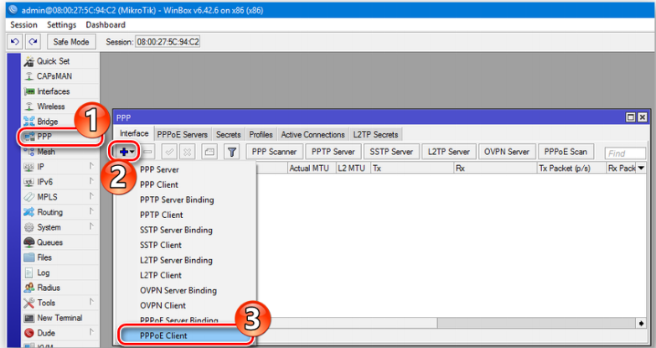Click the Undo arrow icon in toolbar
656x348 pixels.
pos(15,42)
